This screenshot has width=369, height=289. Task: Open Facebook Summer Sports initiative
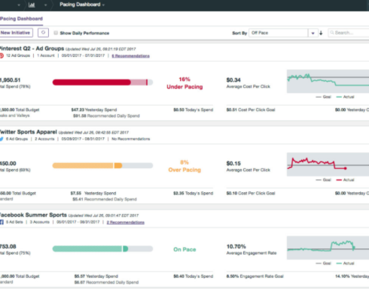click(33, 215)
